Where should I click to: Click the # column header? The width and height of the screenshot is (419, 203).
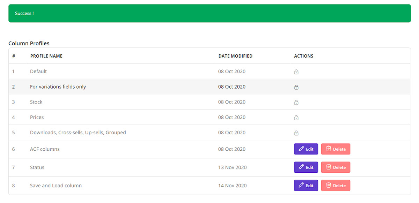[14, 56]
